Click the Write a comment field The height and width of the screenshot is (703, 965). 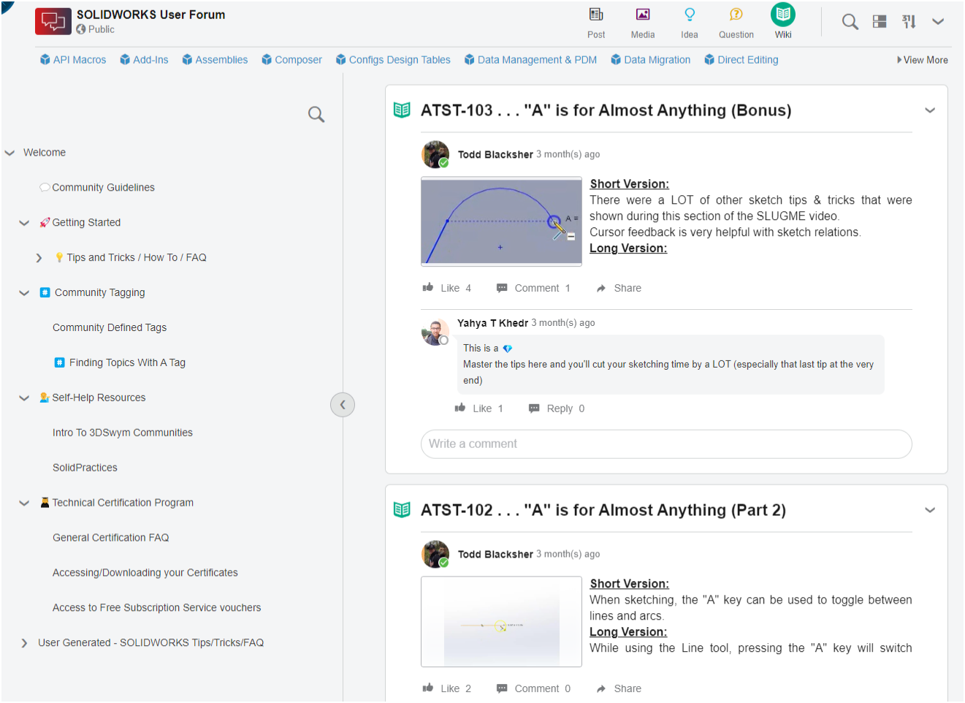[x=666, y=444]
